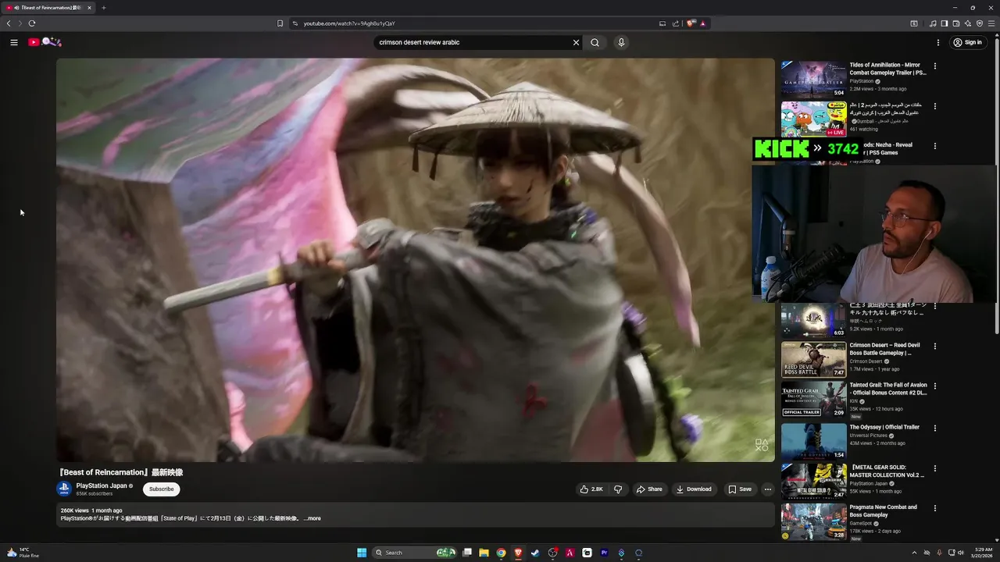Viewport: 1000px width, 562px height.
Task: Click the browser back arrow
Action: (x=9, y=23)
